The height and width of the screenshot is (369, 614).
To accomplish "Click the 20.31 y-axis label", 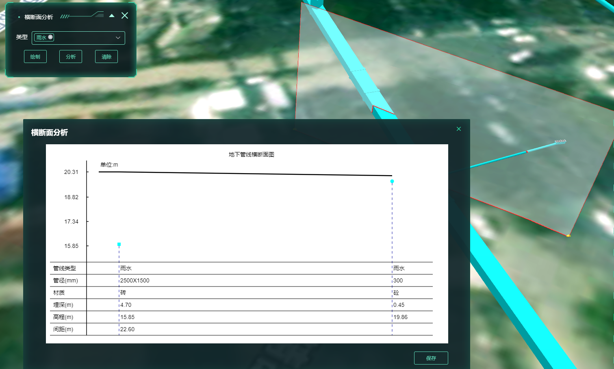I will coord(71,172).
